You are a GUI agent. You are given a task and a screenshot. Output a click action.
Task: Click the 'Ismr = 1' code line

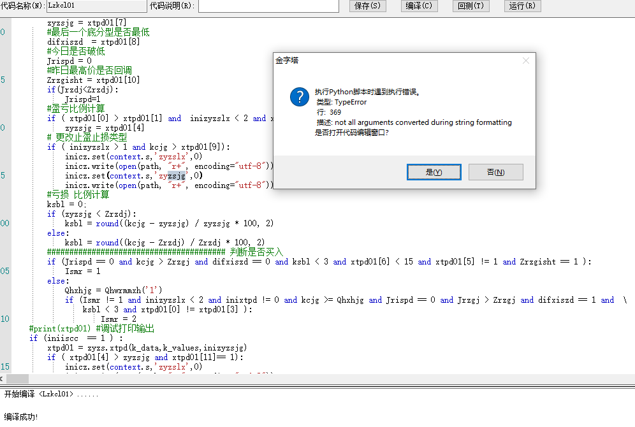83,271
